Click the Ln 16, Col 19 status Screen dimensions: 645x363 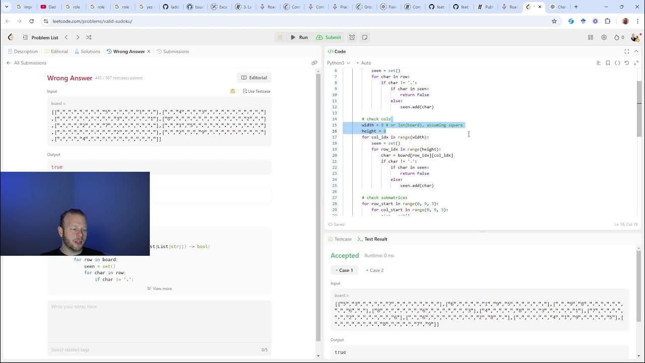point(626,224)
